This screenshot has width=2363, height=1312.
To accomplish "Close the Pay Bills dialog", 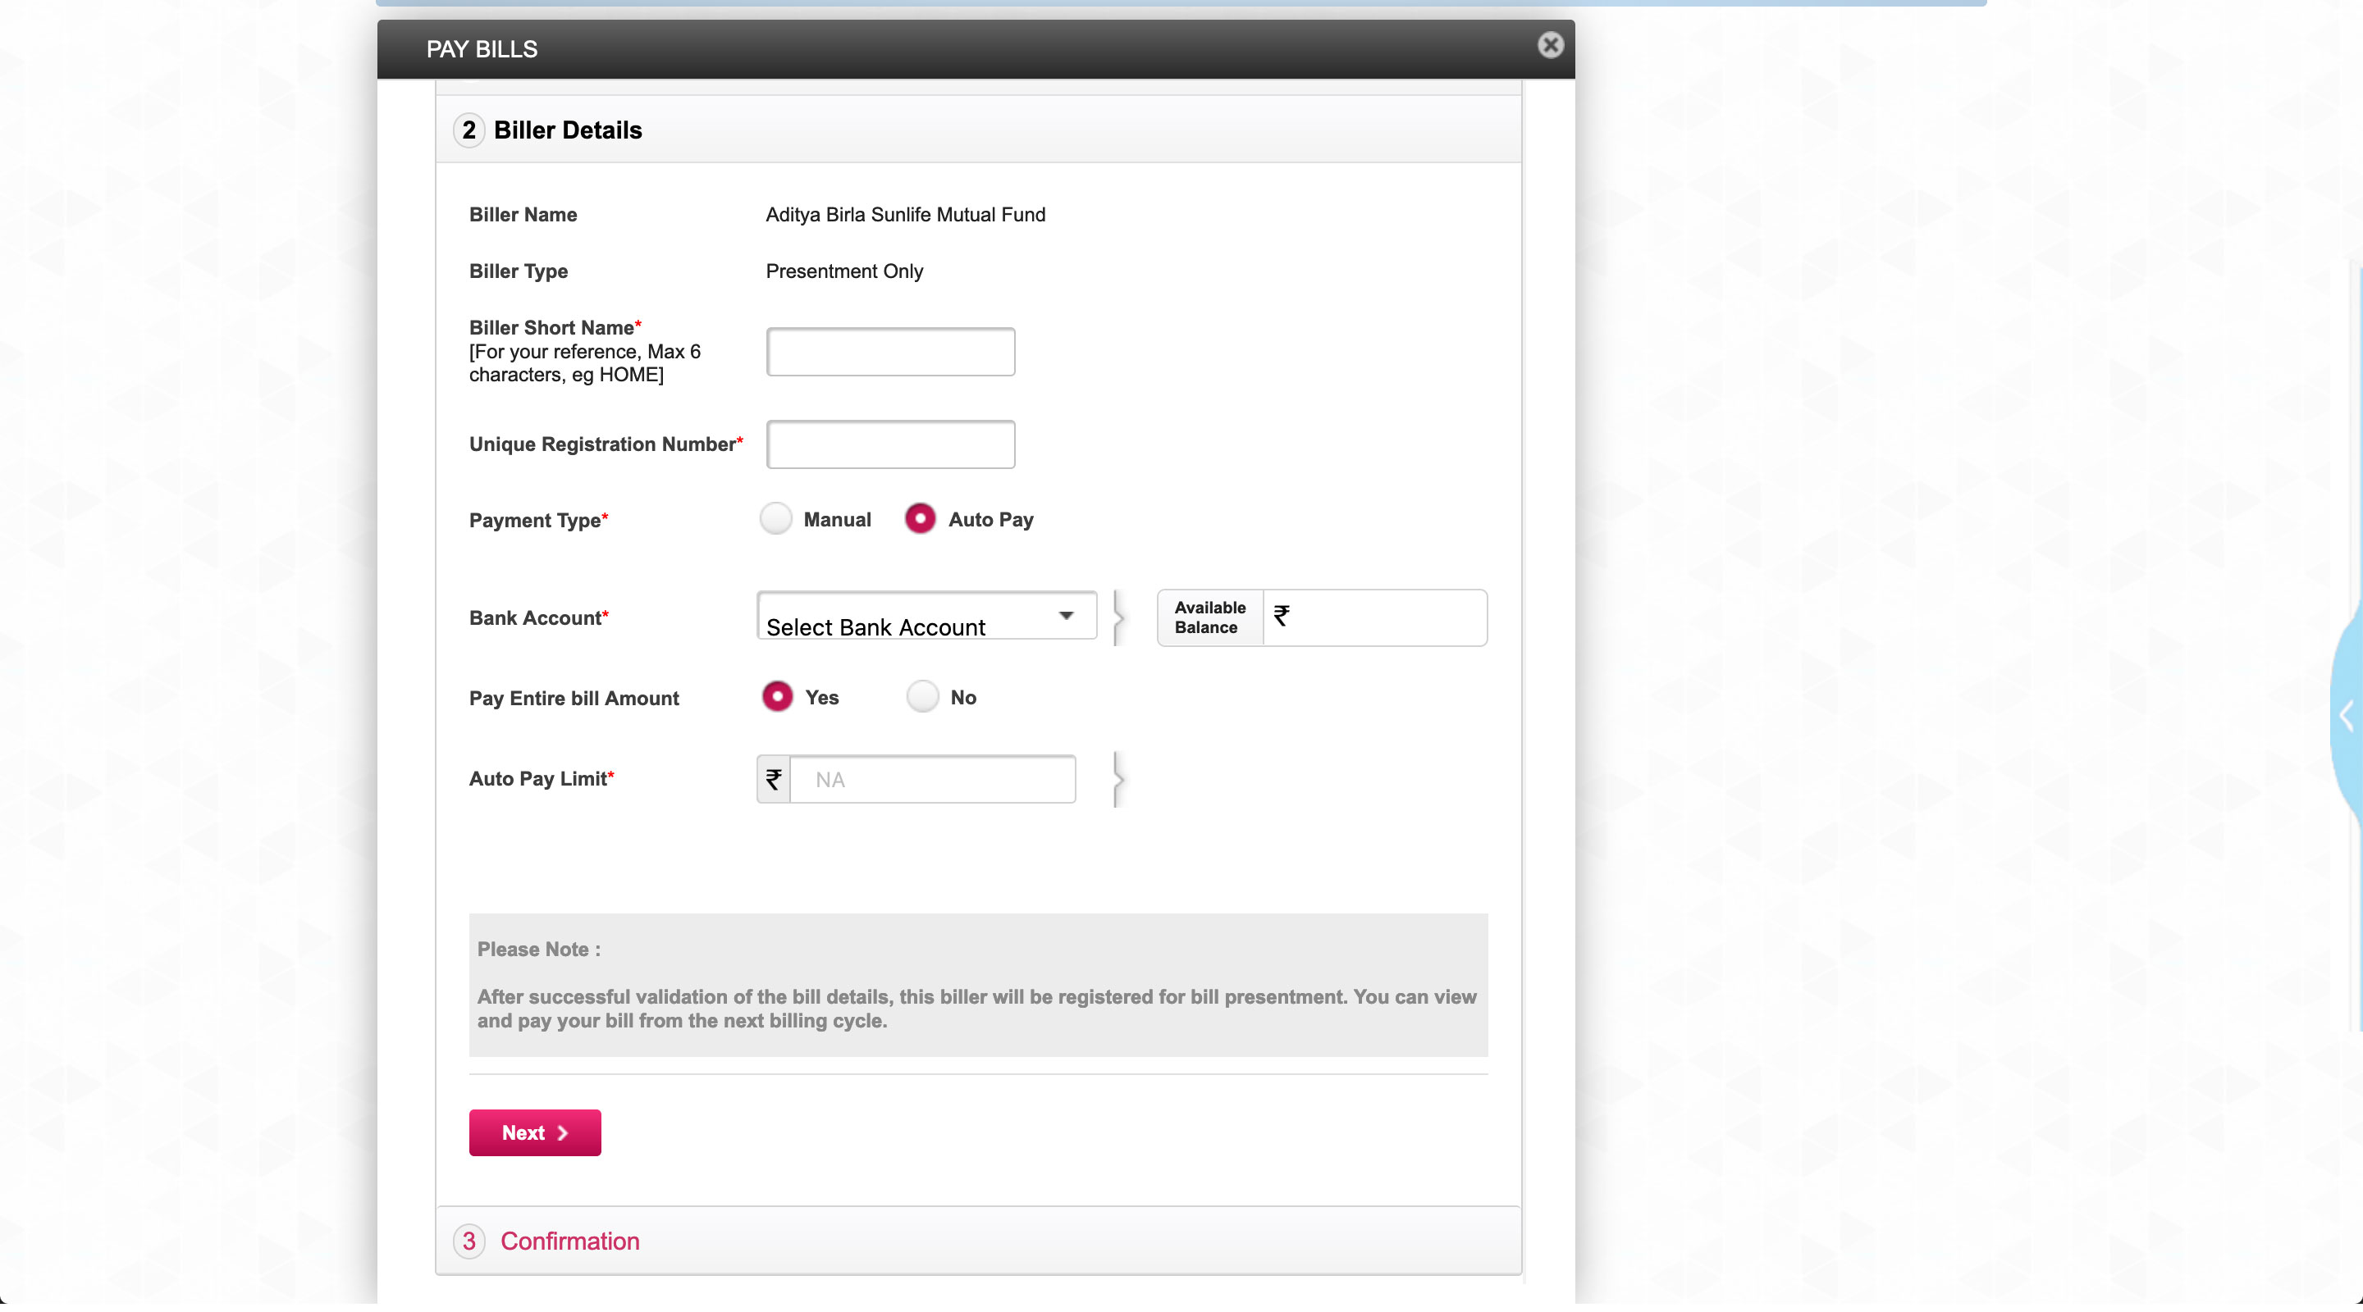I will [1549, 45].
